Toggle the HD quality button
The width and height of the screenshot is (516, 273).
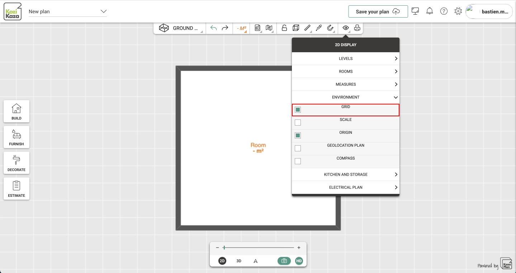click(x=299, y=261)
